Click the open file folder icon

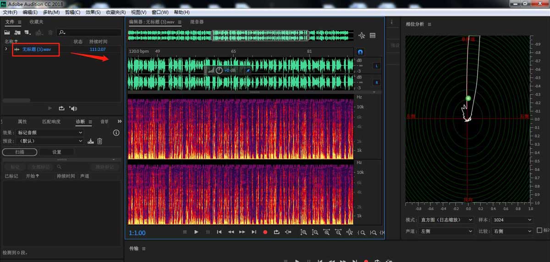click(7, 32)
